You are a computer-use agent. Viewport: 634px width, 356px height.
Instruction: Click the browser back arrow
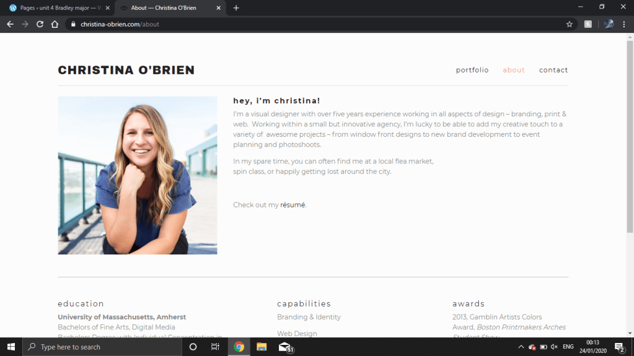click(10, 24)
